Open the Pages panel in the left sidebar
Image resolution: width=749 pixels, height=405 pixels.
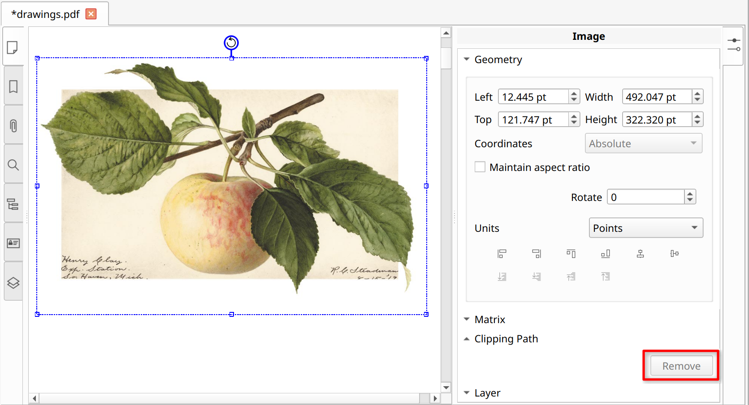[13, 47]
